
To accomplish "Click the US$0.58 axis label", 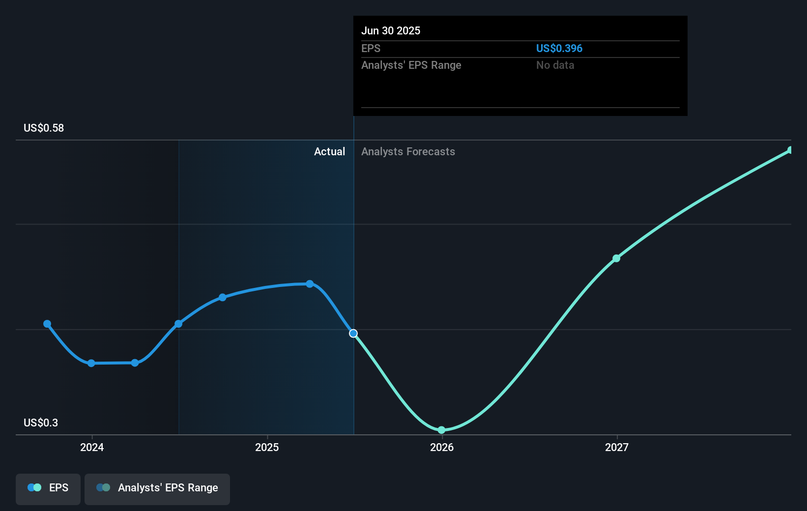I will coord(44,128).
